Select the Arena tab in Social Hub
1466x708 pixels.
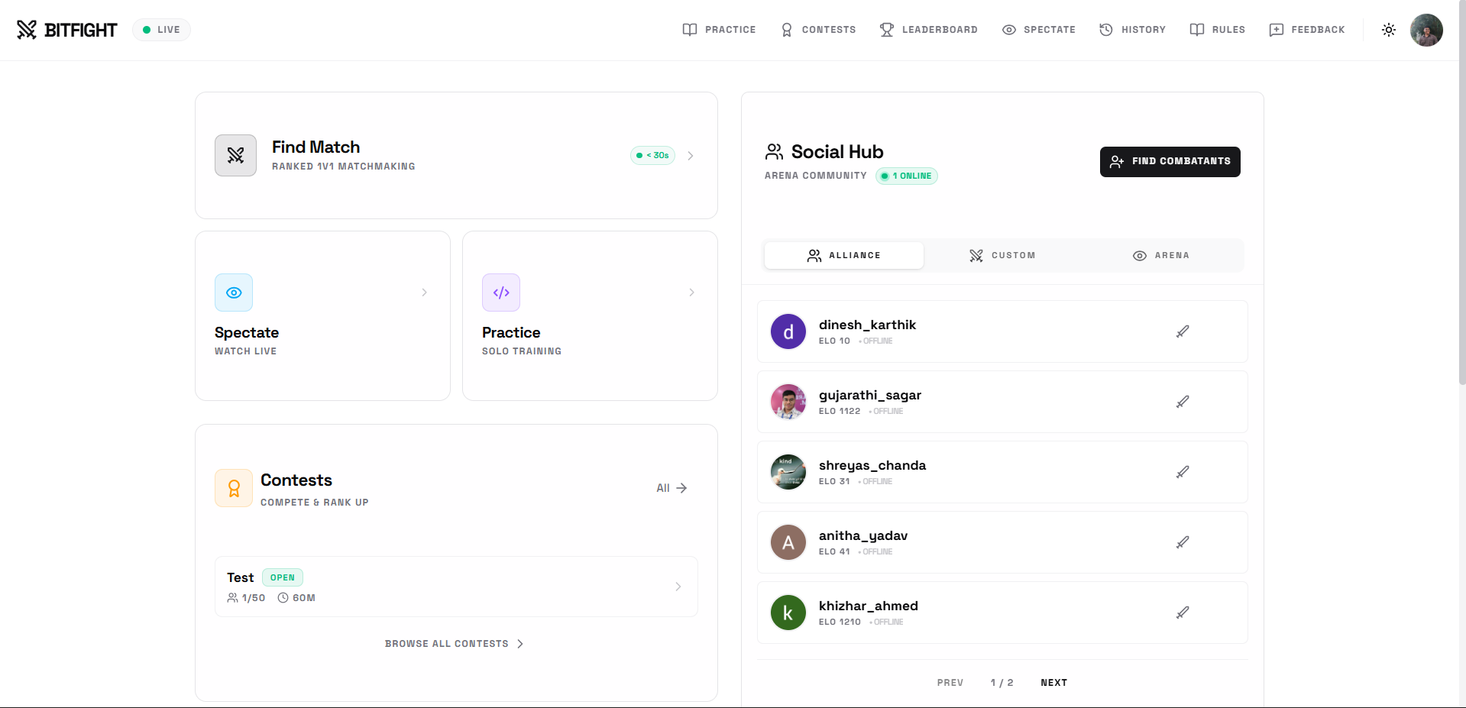[1161, 255]
